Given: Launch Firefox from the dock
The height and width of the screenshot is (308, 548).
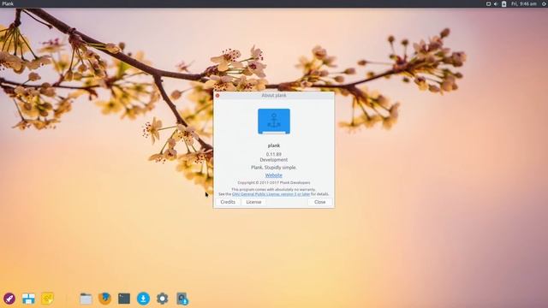Looking at the screenshot, I should coord(104,299).
